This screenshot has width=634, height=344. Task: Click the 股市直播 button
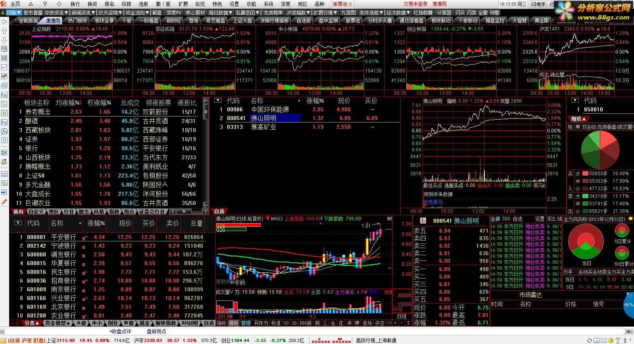(33, 13)
